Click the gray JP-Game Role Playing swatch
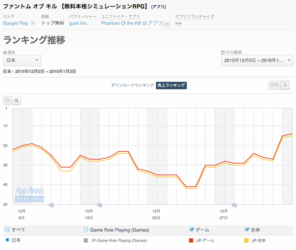The height and width of the screenshot is (250, 296). (x=86, y=240)
